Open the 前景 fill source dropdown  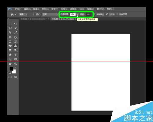tap(23, 14)
